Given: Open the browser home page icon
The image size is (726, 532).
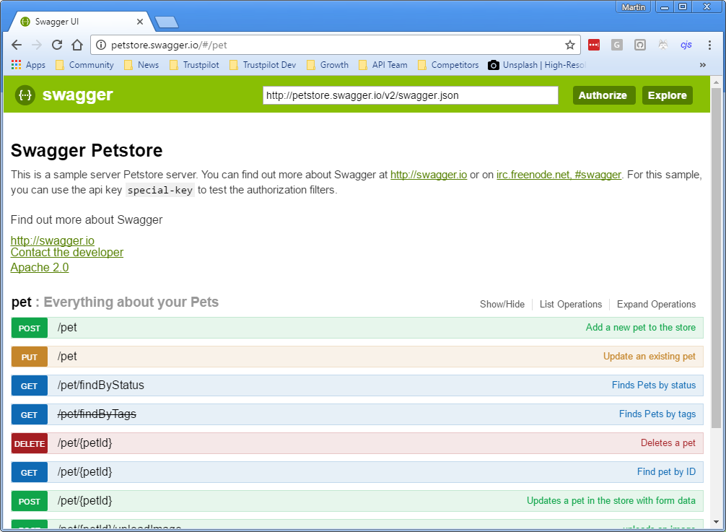Looking at the screenshot, I should click(x=77, y=45).
